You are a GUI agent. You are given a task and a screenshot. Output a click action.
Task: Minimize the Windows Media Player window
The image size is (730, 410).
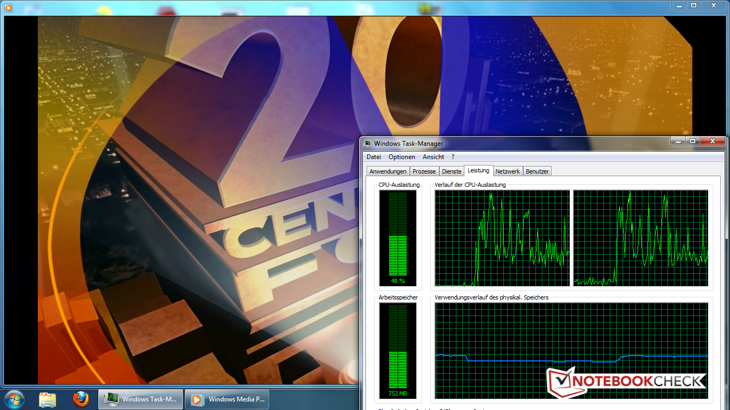coord(679,5)
